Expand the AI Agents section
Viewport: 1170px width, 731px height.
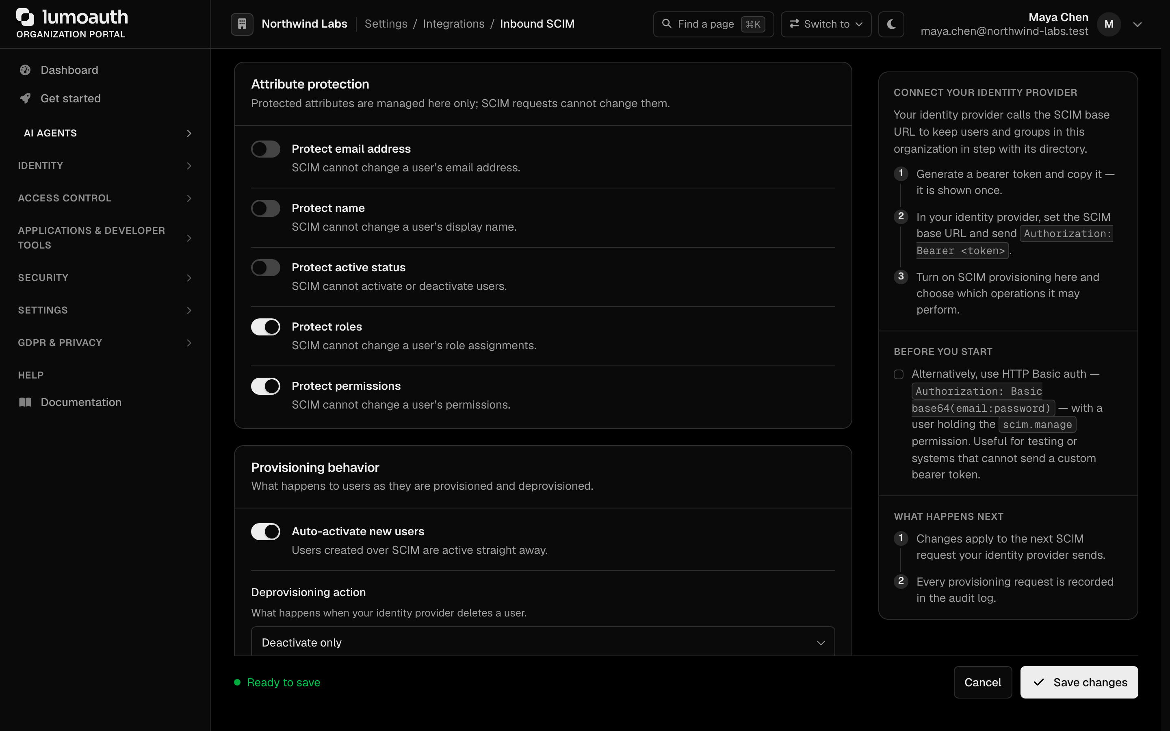click(x=105, y=133)
